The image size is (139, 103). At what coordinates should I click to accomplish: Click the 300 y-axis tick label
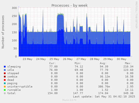[x=14, y=8]
